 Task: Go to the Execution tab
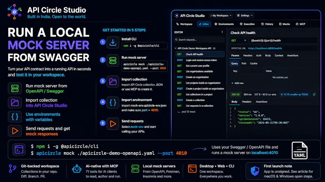pos(247,24)
